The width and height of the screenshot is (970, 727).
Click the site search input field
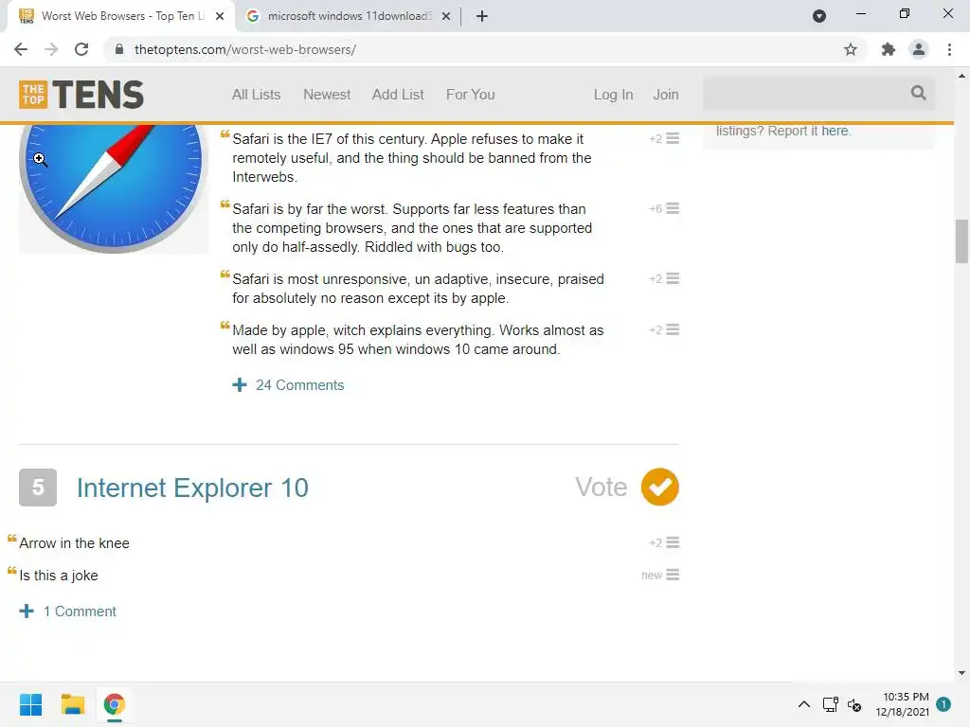804,94
